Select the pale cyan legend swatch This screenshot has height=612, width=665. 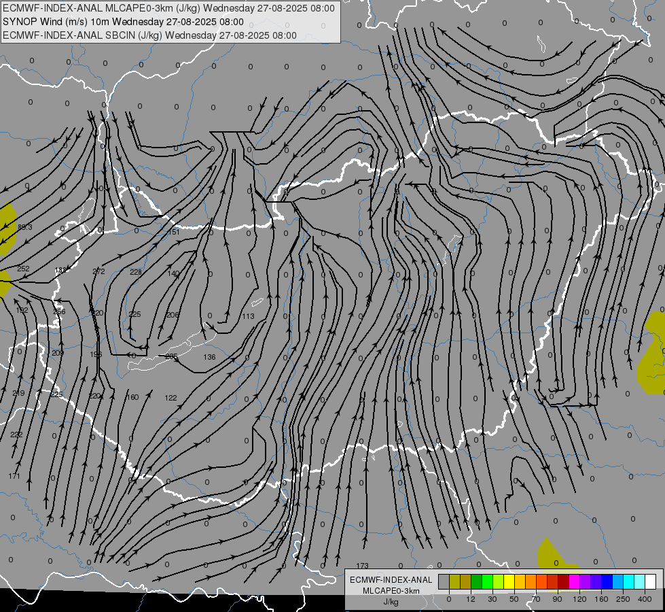click(640, 581)
